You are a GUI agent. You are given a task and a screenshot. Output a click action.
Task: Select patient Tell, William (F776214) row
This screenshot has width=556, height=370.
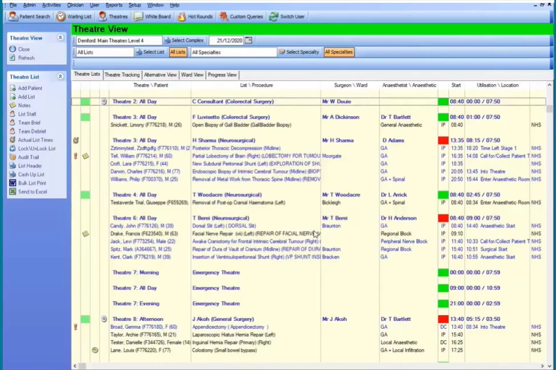308,156
